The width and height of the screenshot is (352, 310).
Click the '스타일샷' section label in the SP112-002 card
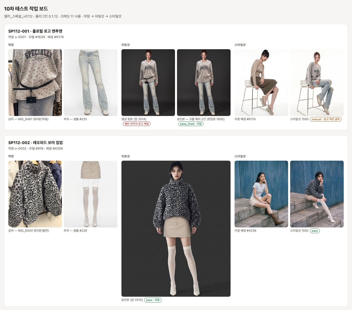240,156
